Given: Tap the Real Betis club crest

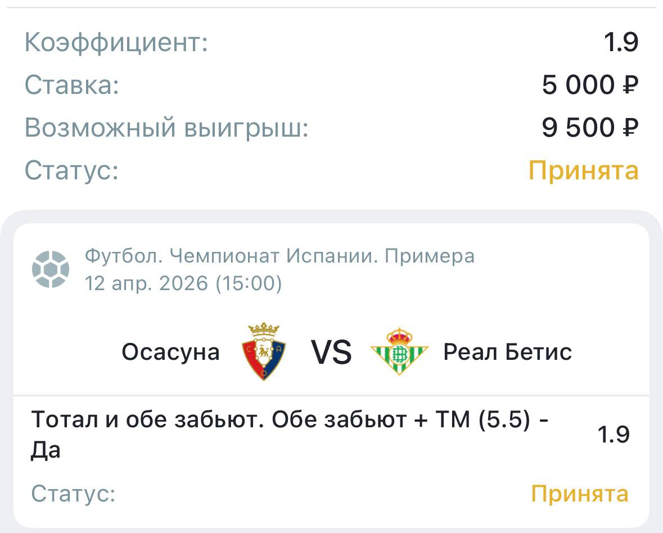Looking at the screenshot, I should click(399, 351).
